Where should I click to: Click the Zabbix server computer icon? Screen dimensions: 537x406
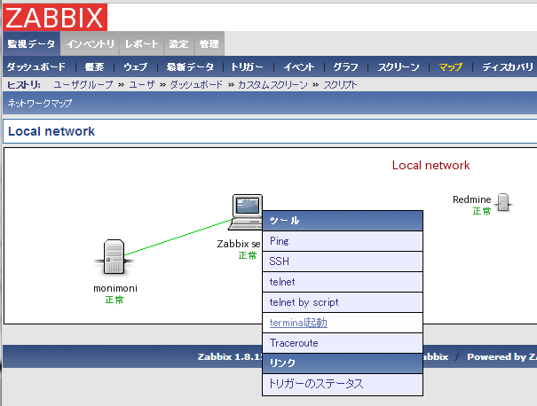coord(246,212)
